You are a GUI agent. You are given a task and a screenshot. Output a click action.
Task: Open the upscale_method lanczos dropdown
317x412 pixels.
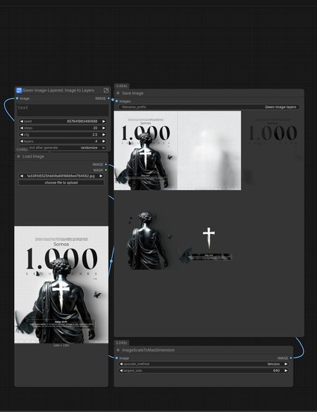pyautogui.click(x=204, y=364)
